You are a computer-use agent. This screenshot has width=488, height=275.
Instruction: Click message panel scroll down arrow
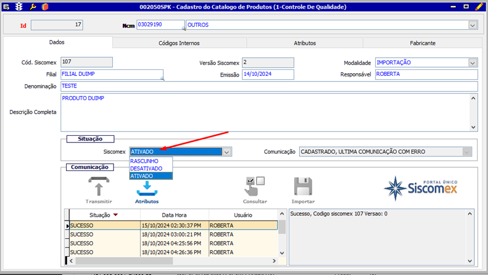pos(470,261)
